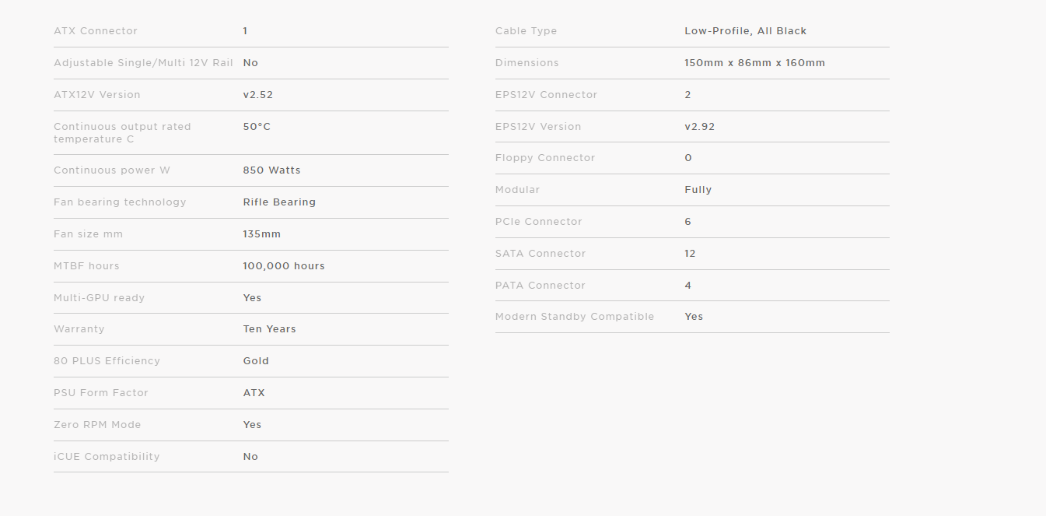Select the Low-Profile, All Black value
The height and width of the screenshot is (516, 1046).
[x=745, y=31]
